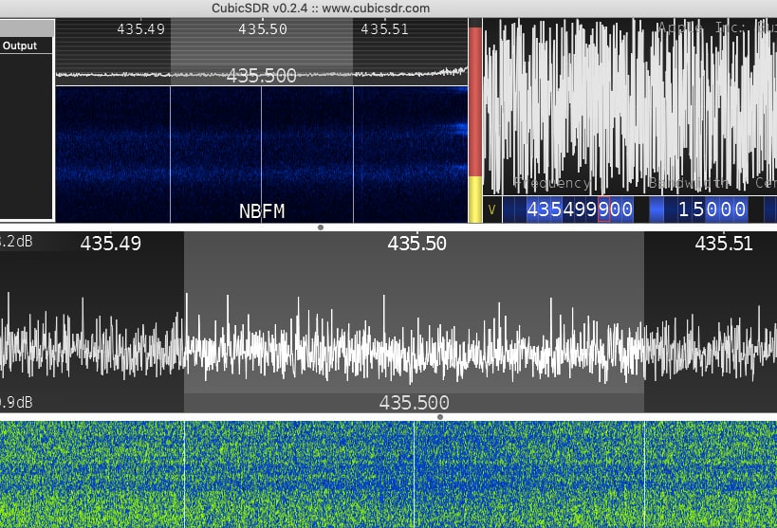Select the 435.500 demodulator label in large spectrum
777x528 pixels.
pos(414,403)
